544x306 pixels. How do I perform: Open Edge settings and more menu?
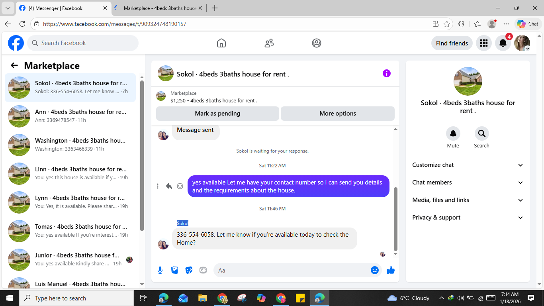click(x=506, y=24)
